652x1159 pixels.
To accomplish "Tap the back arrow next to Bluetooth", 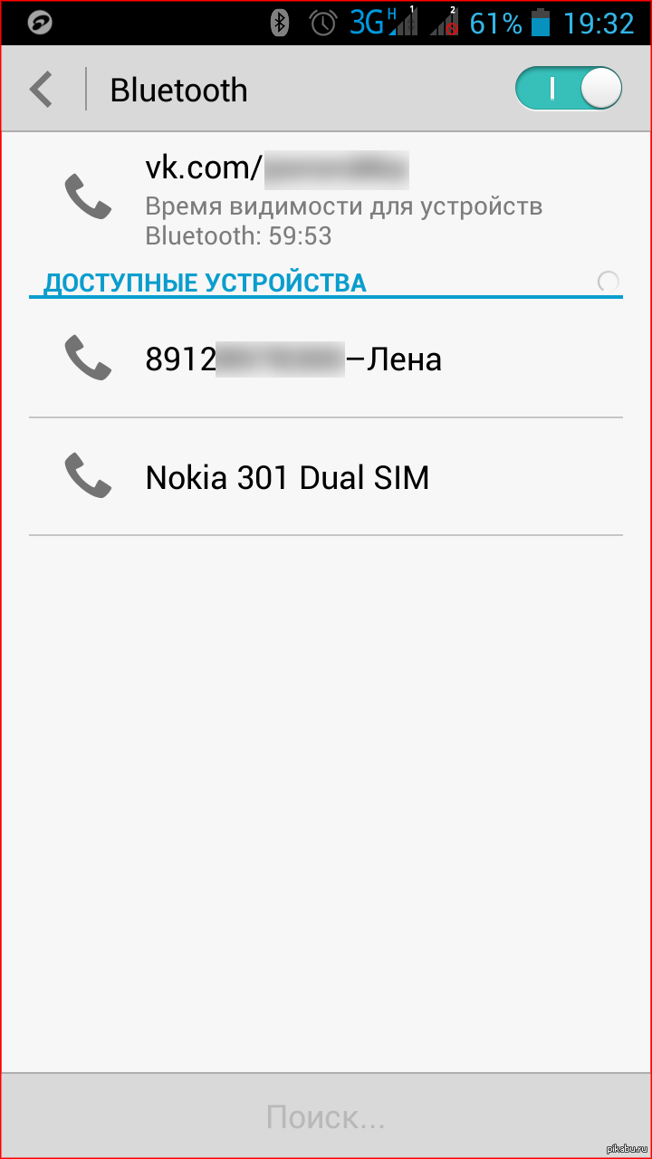I will point(42,90).
